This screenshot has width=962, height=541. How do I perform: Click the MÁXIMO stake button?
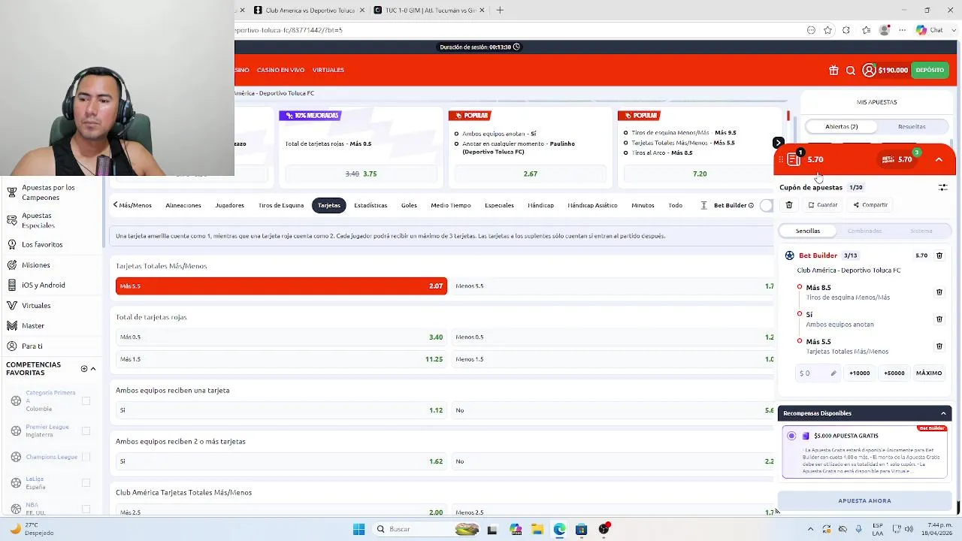coord(929,373)
